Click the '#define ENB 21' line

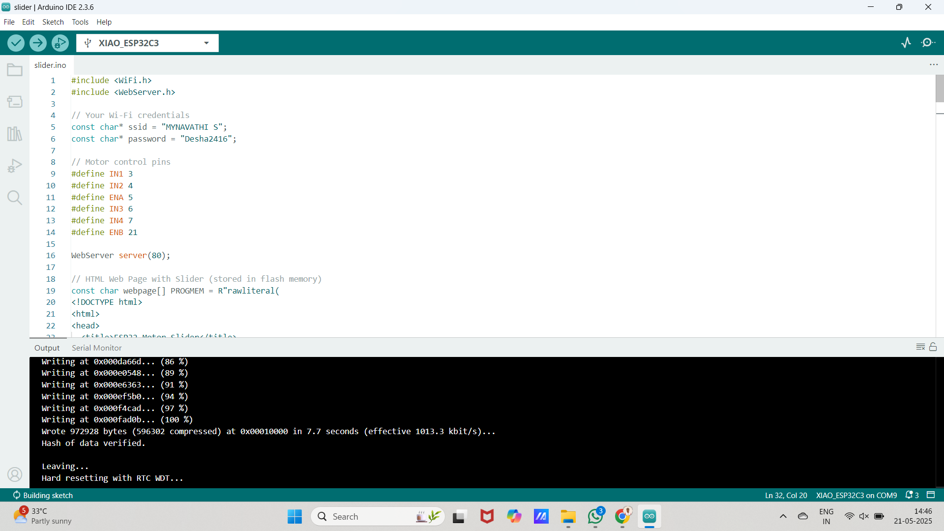point(104,232)
